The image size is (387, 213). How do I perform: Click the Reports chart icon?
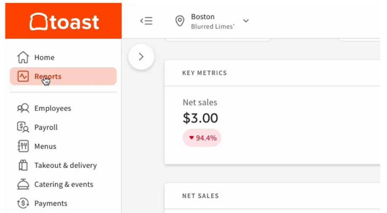click(x=23, y=76)
